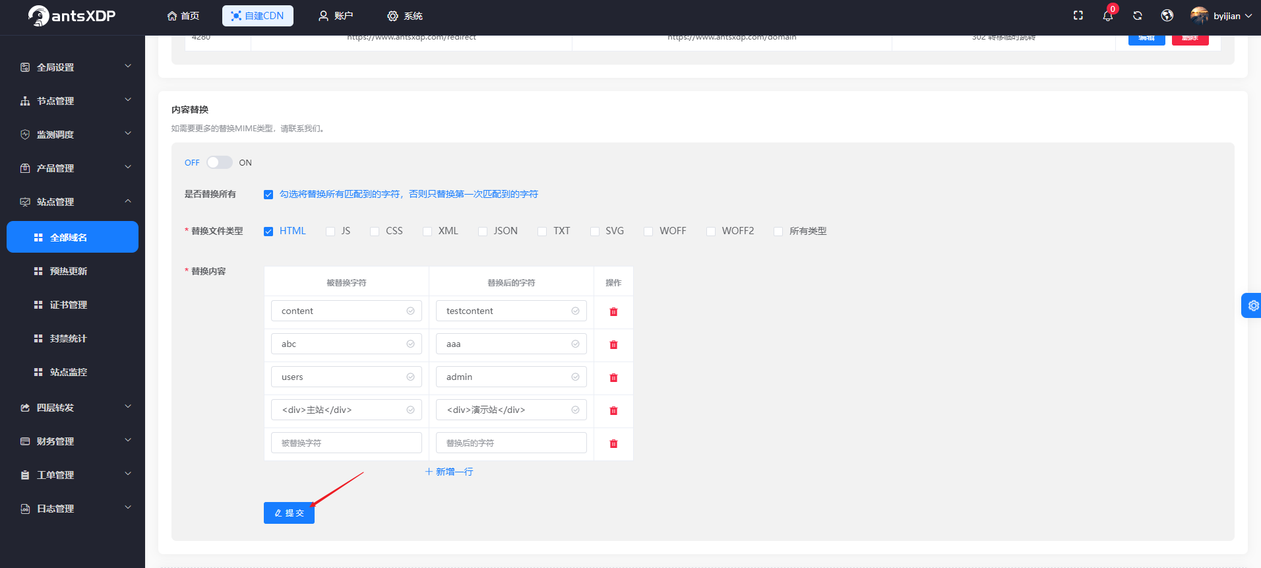Delete the 'users' row with trash icon
The height and width of the screenshot is (568, 1261).
pyautogui.click(x=613, y=377)
